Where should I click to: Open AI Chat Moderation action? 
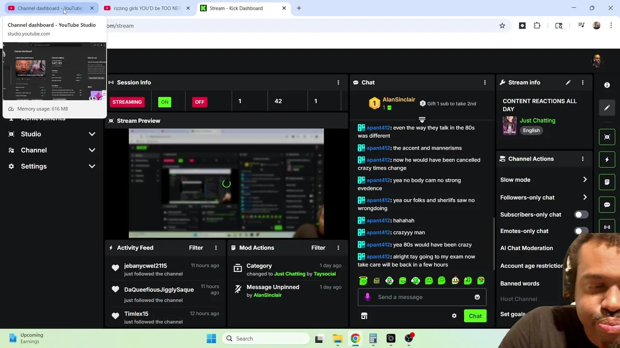point(527,248)
